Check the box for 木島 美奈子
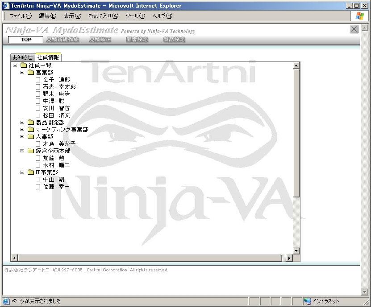 [38, 144]
